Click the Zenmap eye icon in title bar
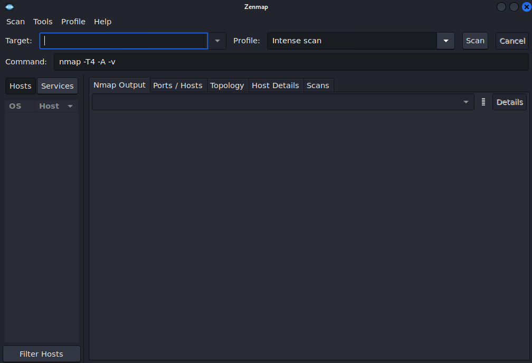This screenshot has width=532, height=363. point(9,7)
